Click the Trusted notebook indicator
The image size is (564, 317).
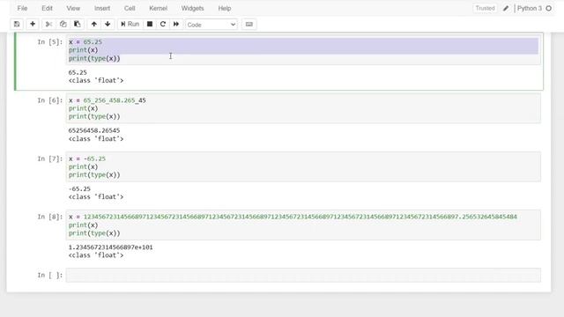pyautogui.click(x=485, y=8)
